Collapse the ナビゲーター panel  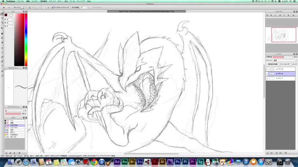pos(294,12)
